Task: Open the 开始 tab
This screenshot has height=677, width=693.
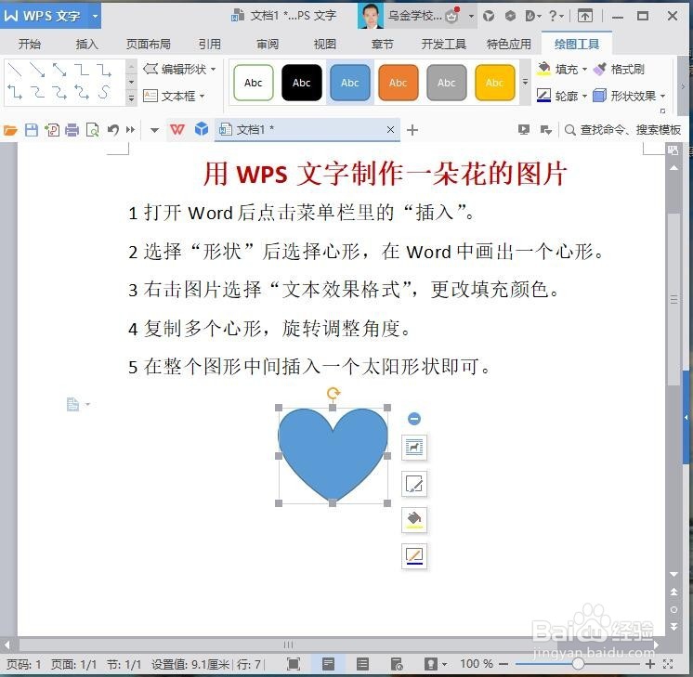Action: point(30,44)
